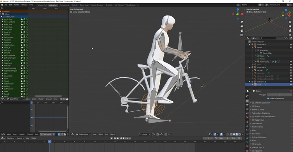This screenshot has width=293, height=152.
Task: Click the Blender logo menu icon
Action: pyautogui.click(x=2, y=5)
